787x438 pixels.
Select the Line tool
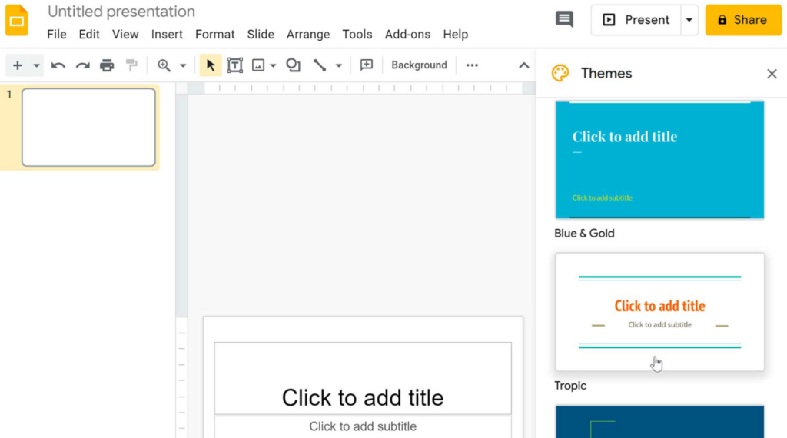click(x=319, y=65)
